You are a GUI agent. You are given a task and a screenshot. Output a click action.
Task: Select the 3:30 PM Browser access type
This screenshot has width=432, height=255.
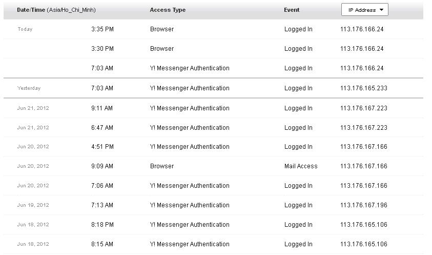[162, 49]
